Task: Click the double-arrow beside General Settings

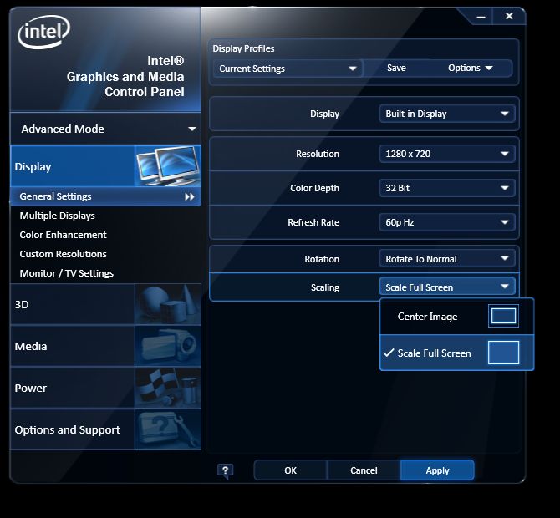Action: point(190,196)
